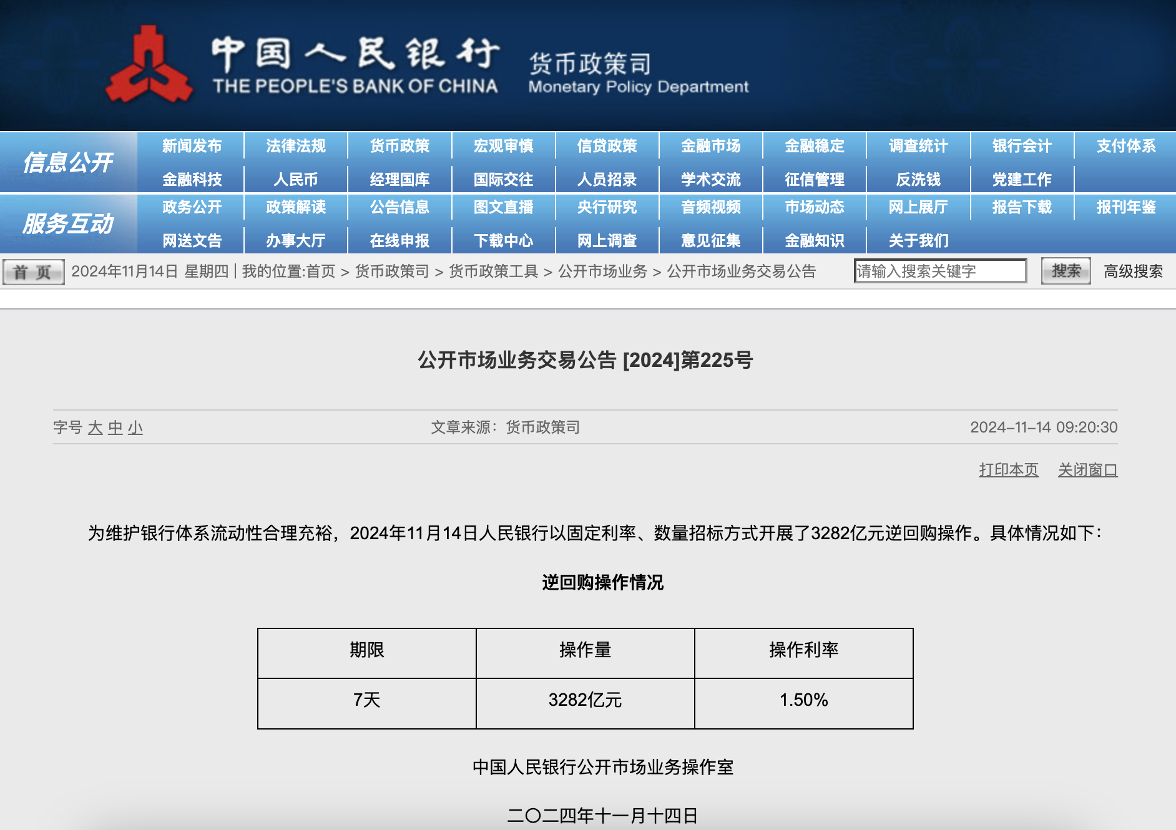This screenshot has width=1176, height=830.
Task: Click the People's Bank of China logo
Action: coord(149,66)
